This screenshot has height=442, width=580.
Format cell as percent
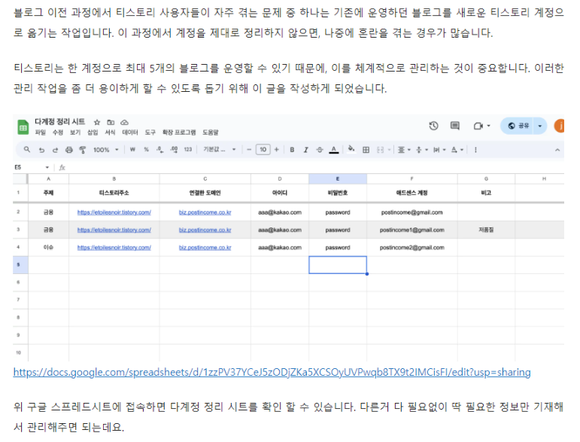click(x=147, y=150)
